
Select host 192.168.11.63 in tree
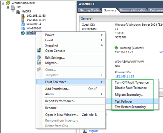pos(36,16)
